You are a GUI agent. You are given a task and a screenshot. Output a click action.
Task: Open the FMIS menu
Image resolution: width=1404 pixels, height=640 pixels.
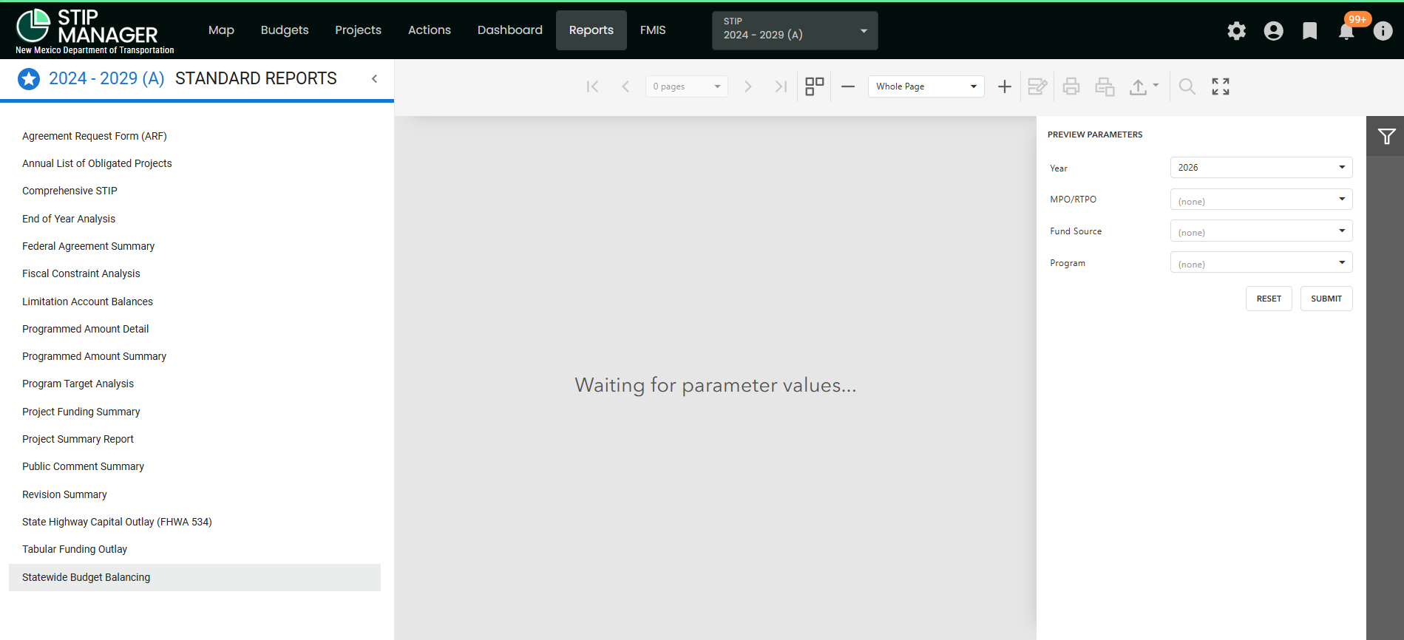click(x=653, y=30)
